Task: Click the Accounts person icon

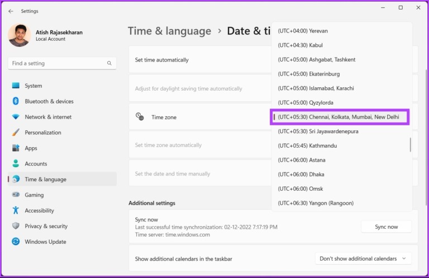Action: [16, 163]
